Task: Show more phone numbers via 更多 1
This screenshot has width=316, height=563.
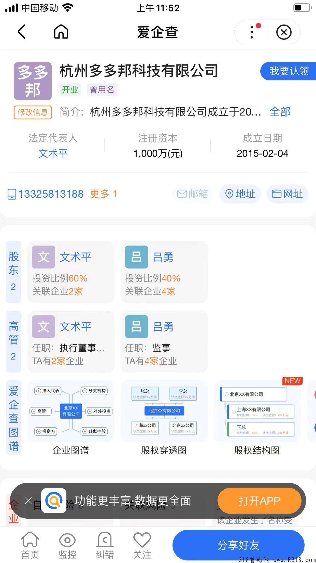Action: point(104,194)
